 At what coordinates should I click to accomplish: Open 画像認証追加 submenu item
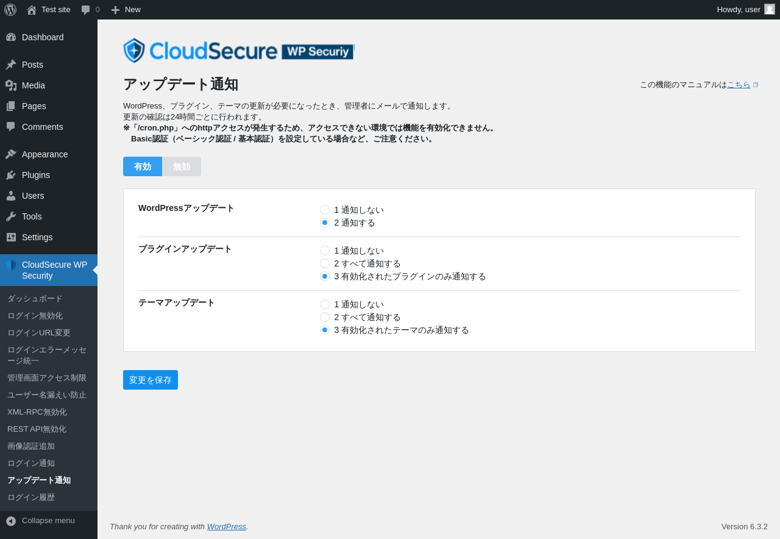click(x=49, y=446)
